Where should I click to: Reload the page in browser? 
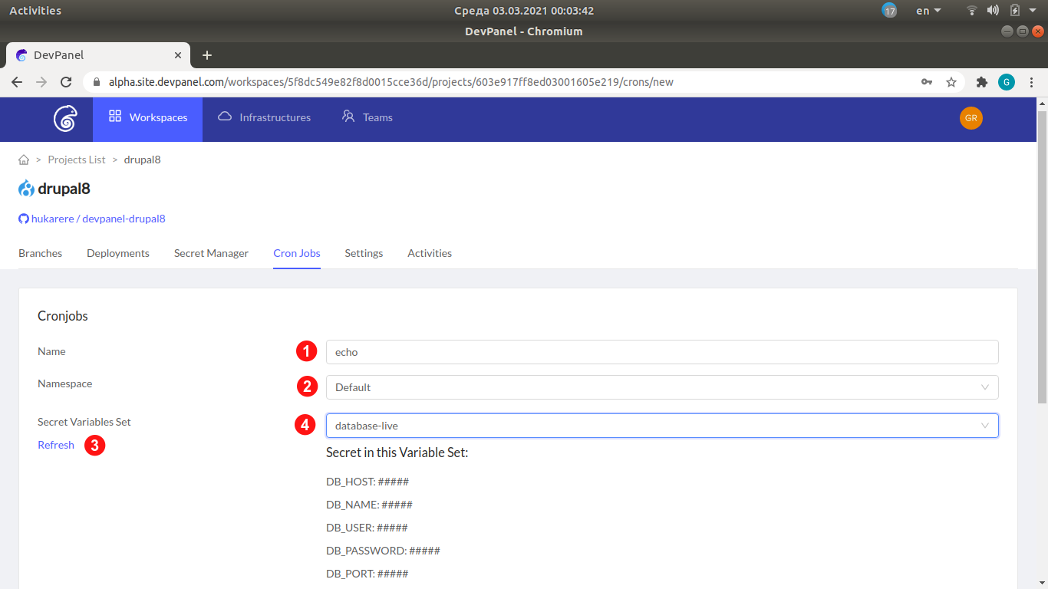[66, 82]
